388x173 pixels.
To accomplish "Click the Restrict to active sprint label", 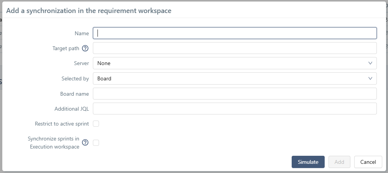I will [62, 124].
